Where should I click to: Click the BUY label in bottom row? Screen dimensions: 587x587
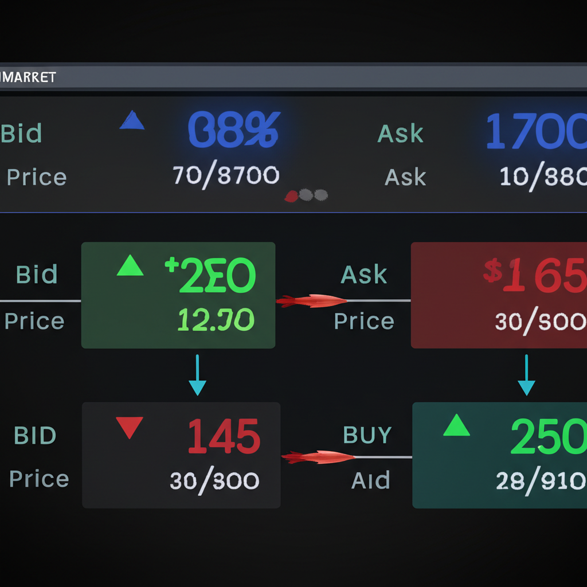pos(367,436)
